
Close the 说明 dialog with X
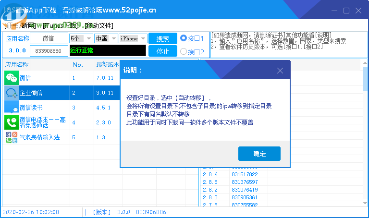tap(280, 71)
